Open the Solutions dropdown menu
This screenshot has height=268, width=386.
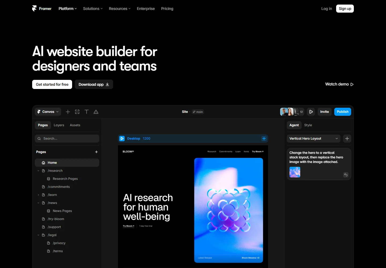[x=93, y=9]
